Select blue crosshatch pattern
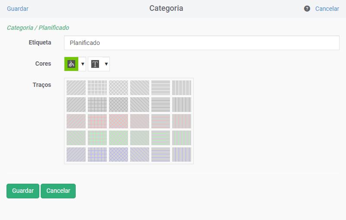346x220 pixels. pyautogui.click(x=119, y=155)
